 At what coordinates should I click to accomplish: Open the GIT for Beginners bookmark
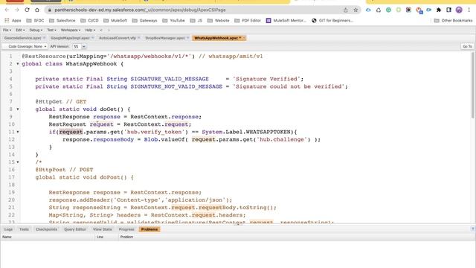(x=332, y=21)
